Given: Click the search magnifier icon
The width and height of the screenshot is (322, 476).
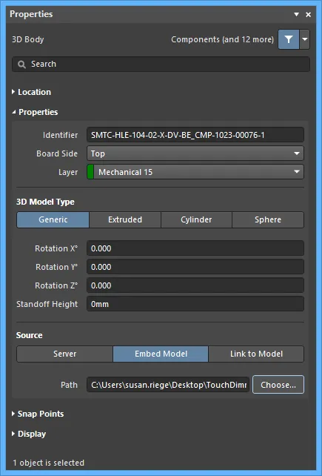Looking at the screenshot, I should (x=21, y=64).
